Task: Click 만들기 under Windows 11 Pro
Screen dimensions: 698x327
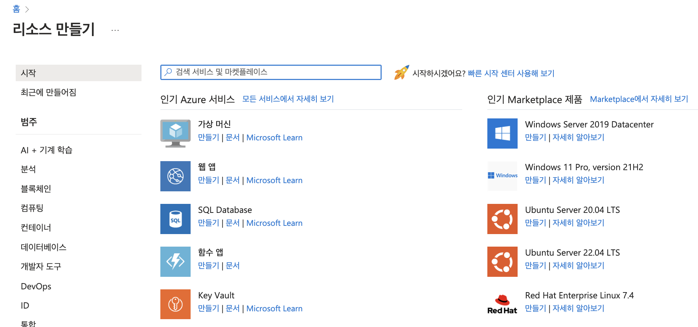Action: pos(536,180)
